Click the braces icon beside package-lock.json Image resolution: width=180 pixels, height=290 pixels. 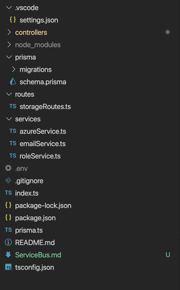(x=8, y=205)
